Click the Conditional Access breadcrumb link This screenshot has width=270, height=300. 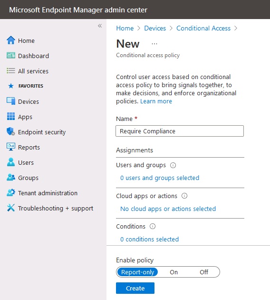(x=203, y=28)
